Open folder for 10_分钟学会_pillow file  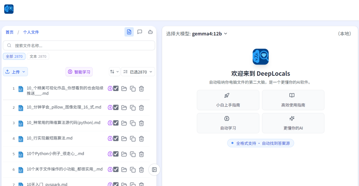(124, 108)
